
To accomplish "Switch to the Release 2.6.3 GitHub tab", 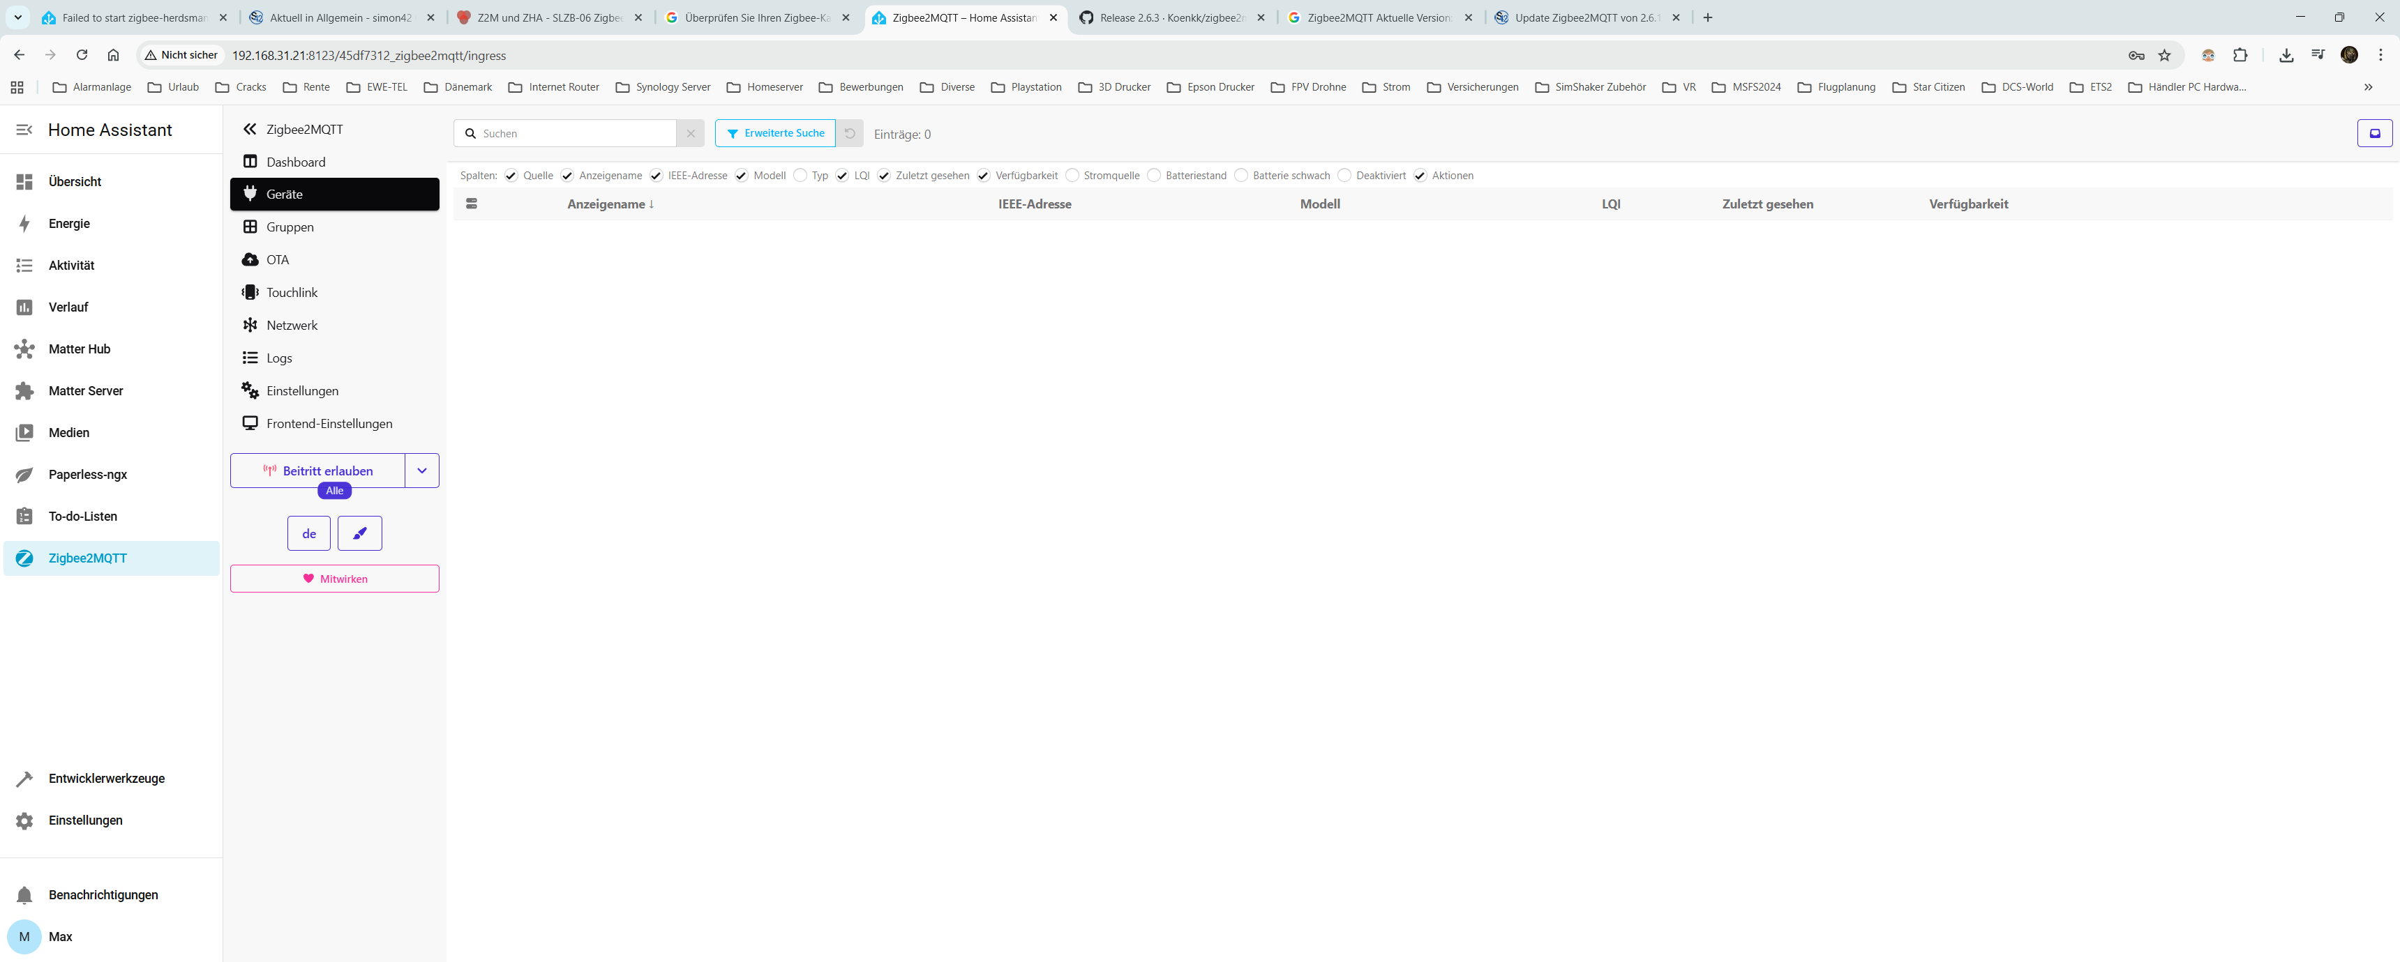I will click(x=1170, y=17).
